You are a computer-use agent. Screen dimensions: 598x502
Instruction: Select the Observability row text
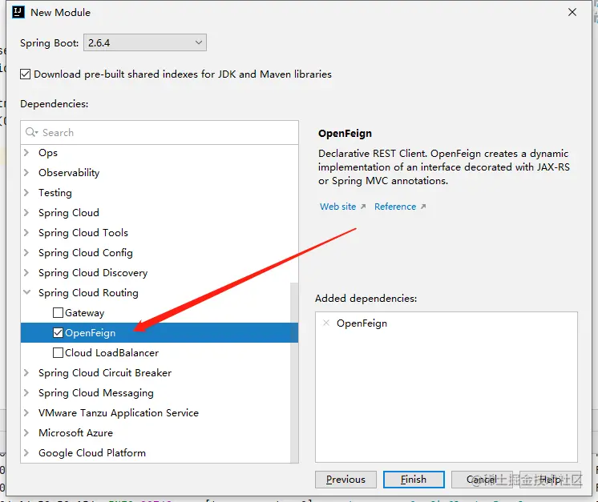69,173
